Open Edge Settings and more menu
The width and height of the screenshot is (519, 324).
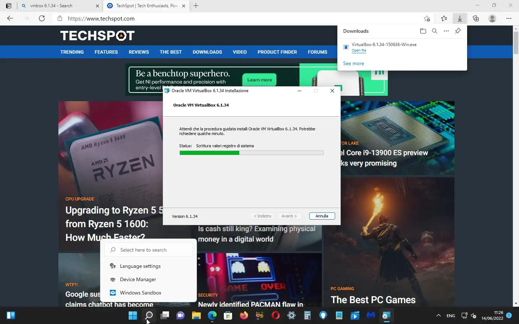509,18
